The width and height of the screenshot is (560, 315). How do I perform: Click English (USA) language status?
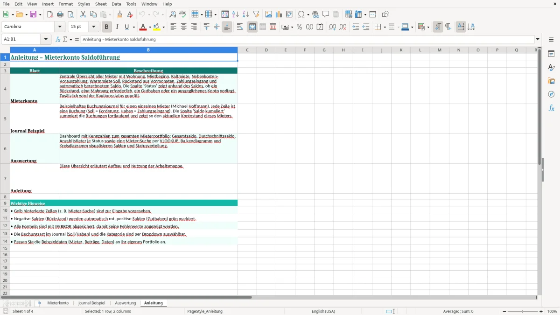tap(323, 311)
